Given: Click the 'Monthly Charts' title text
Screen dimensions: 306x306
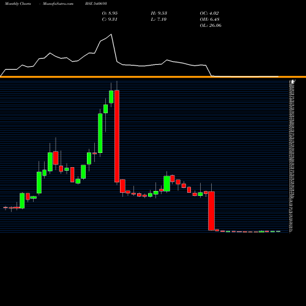Looking at the screenshot, I should [x=18, y=4].
